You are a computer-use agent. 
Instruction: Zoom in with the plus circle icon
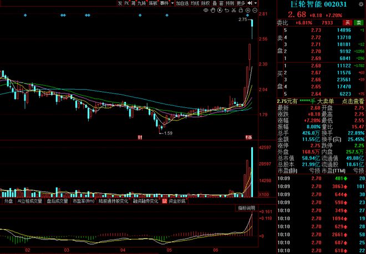click(x=248, y=10)
